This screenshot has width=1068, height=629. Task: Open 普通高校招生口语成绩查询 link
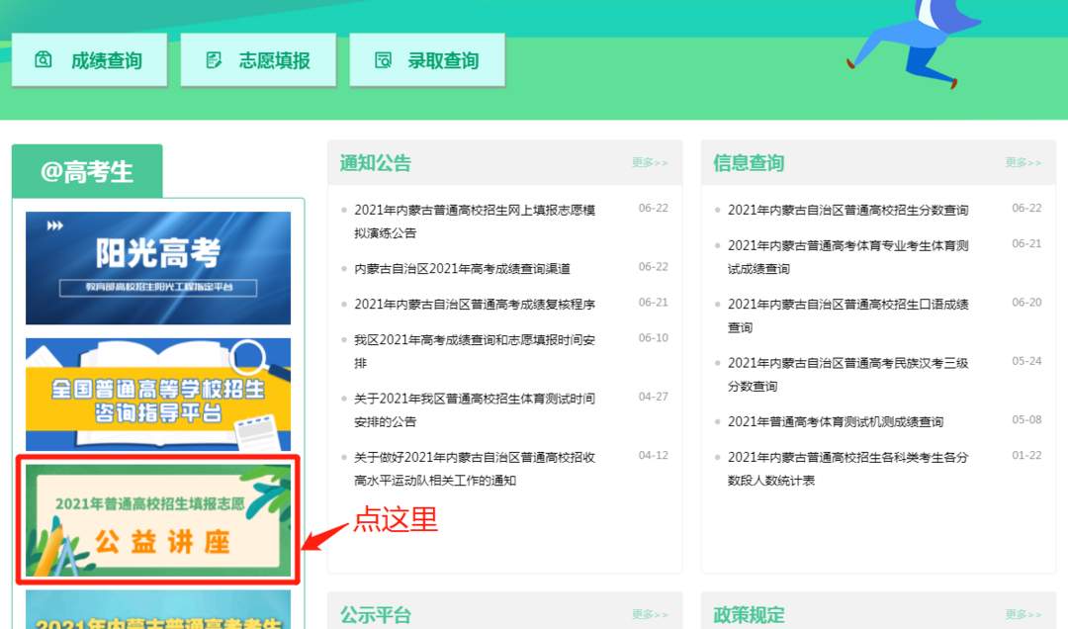(848, 315)
